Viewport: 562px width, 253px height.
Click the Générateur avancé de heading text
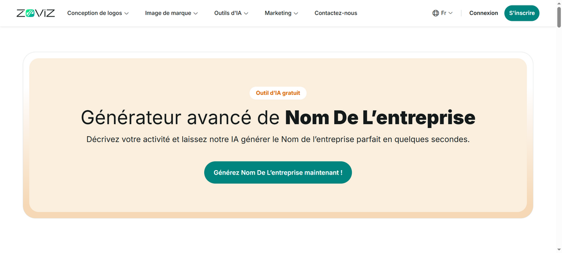coord(181,117)
